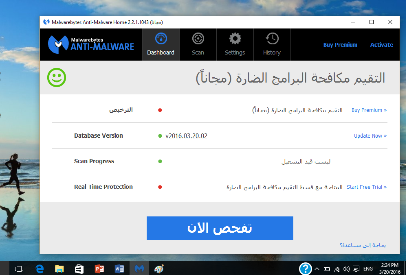
Task: Open File Explorer from the taskbar
Action: tap(59, 269)
